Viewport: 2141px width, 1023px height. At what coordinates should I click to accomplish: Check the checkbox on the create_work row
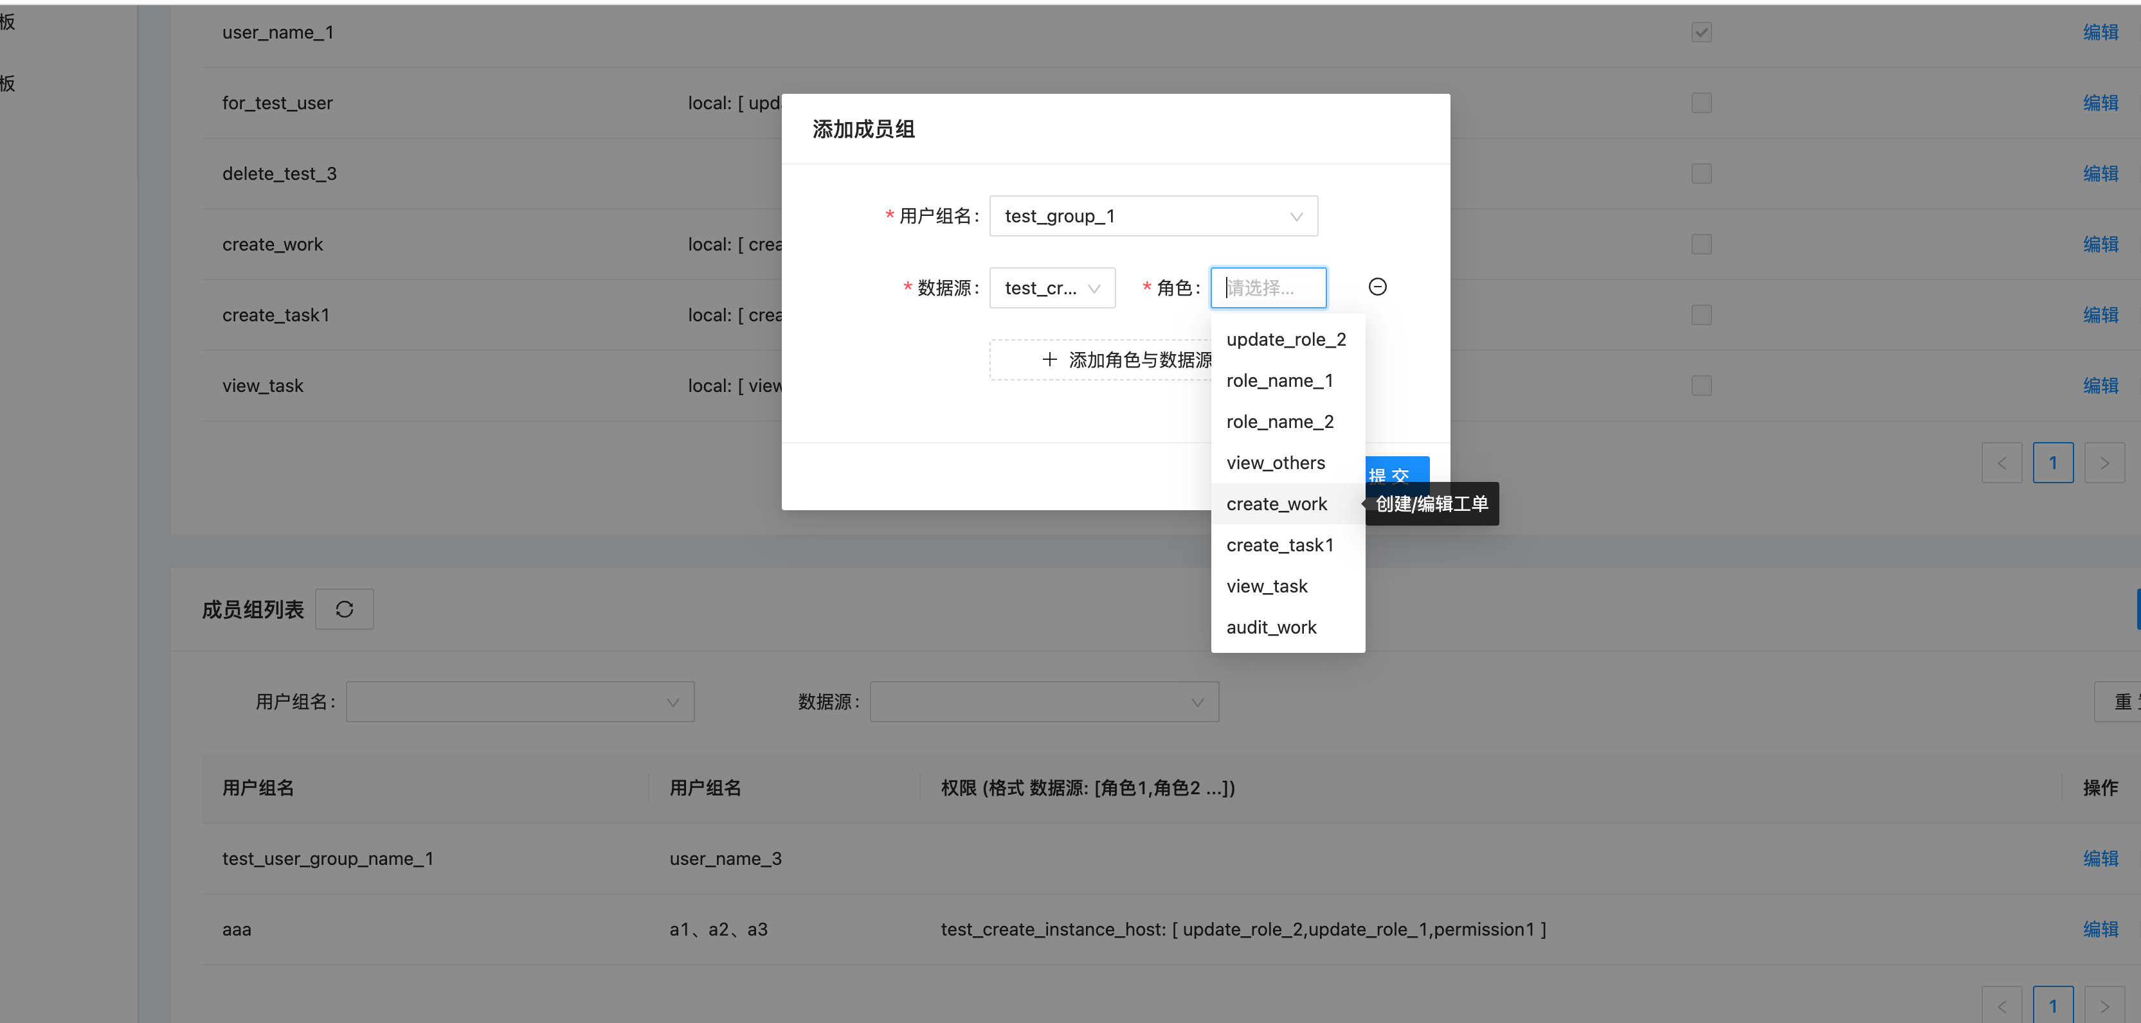[1701, 244]
